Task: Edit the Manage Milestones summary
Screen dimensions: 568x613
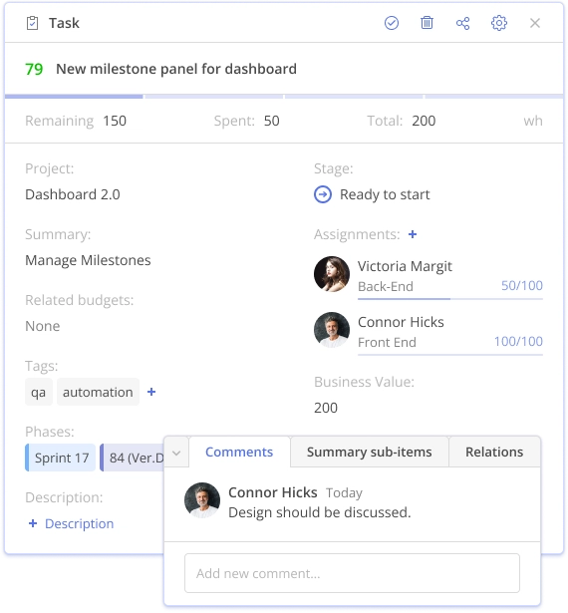Action: pyautogui.click(x=88, y=260)
